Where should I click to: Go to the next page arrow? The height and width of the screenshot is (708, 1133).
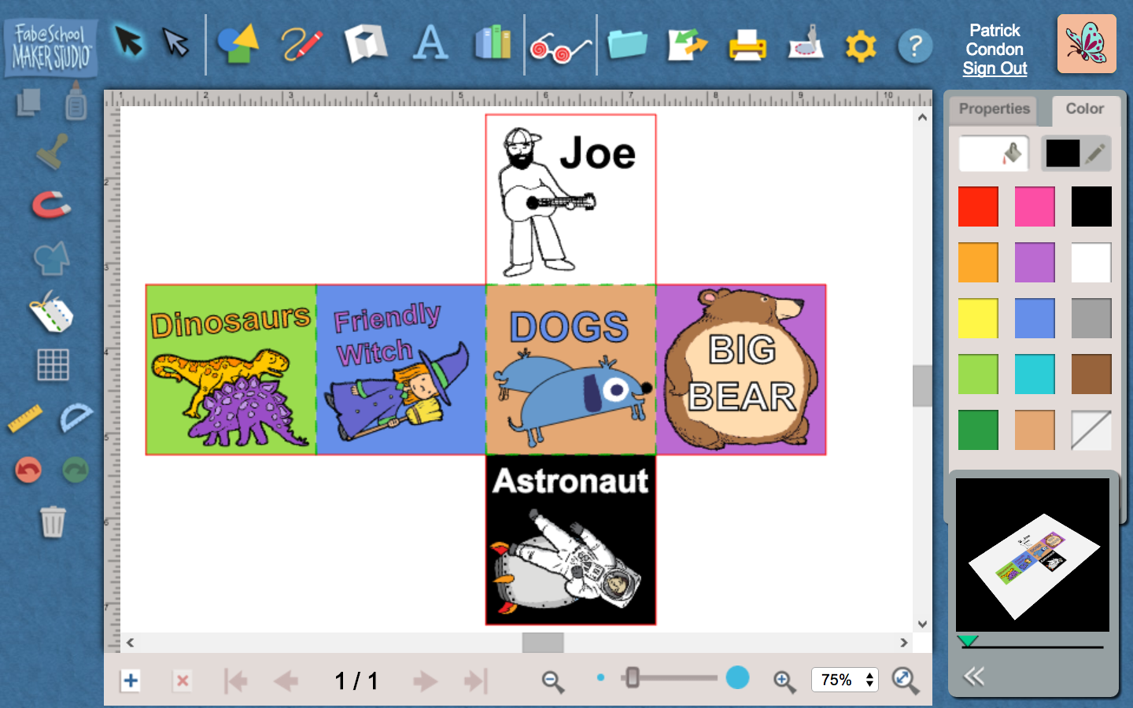[425, 680]
